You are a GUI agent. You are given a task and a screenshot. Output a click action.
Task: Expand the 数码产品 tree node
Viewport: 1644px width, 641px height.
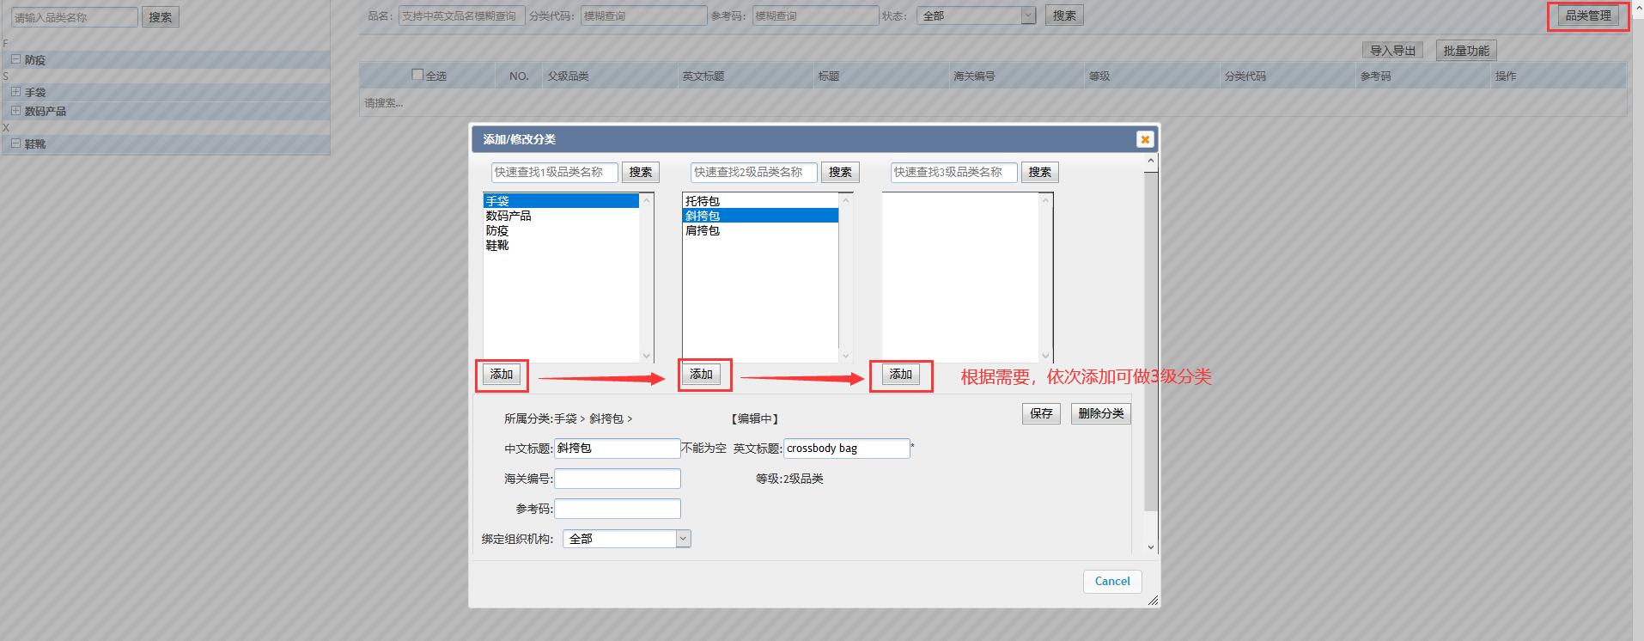(x=15, y=111)
